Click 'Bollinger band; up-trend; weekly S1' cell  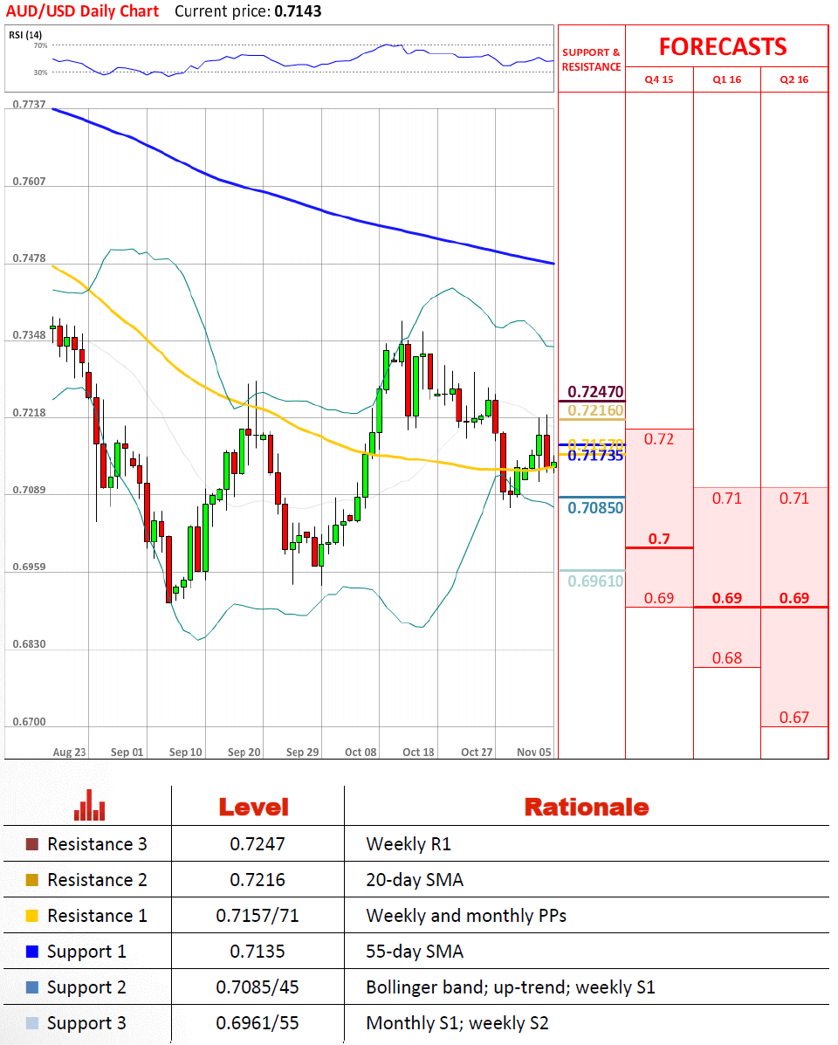(x=511, y=987)
